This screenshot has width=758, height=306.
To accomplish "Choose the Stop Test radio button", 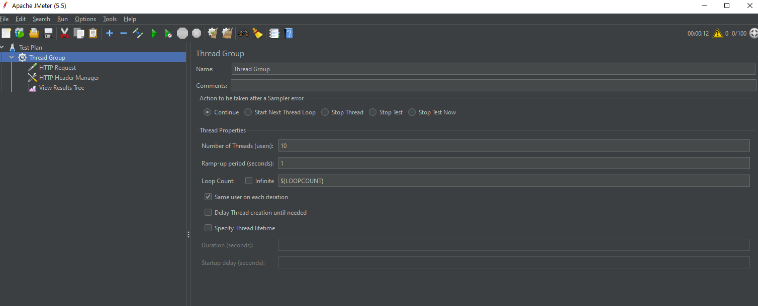I will (x=372, y=112).
